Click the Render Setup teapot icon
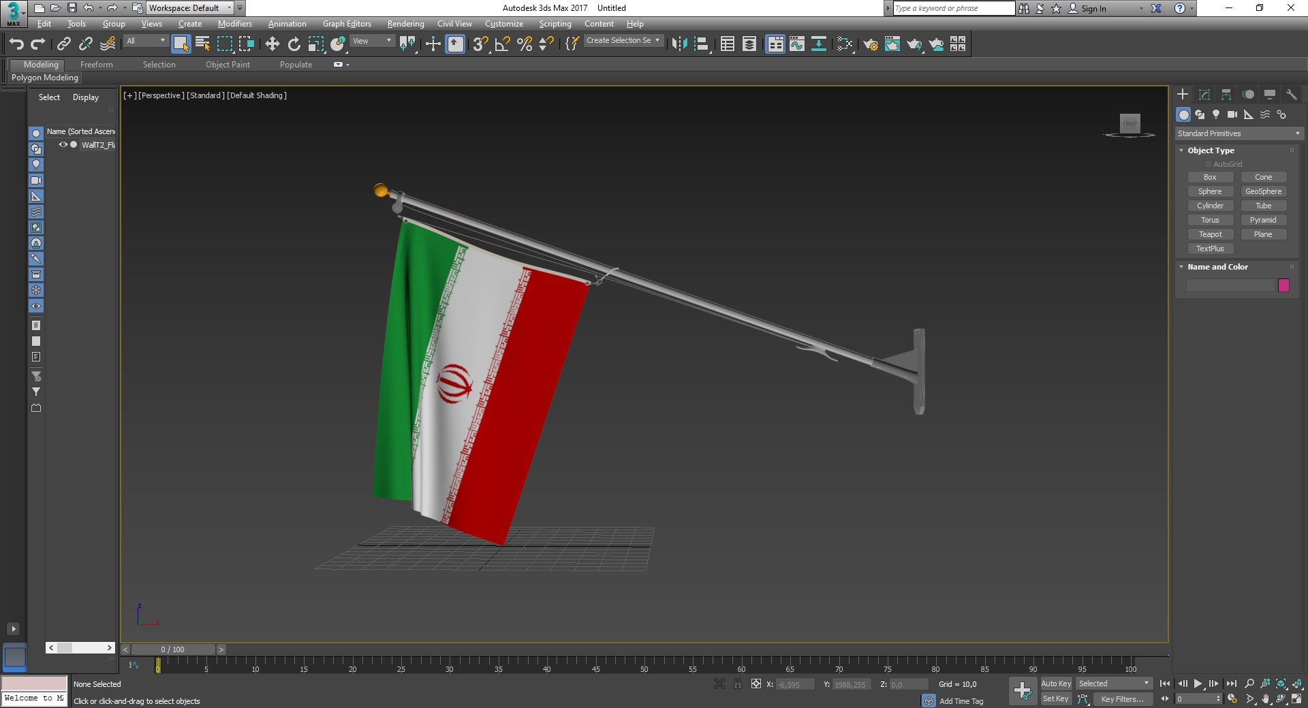The width and height of the screenshot is (1308, 708). [870, 44]
